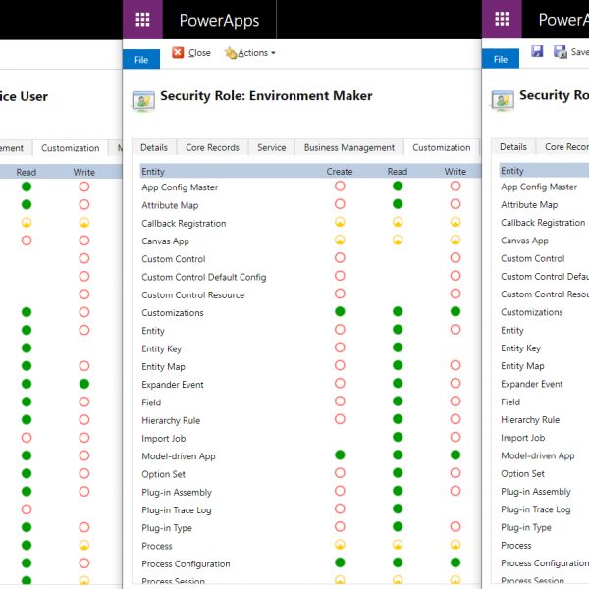
Task: Select Attribute Map label in the rightmost window
Action: [529, 205]
